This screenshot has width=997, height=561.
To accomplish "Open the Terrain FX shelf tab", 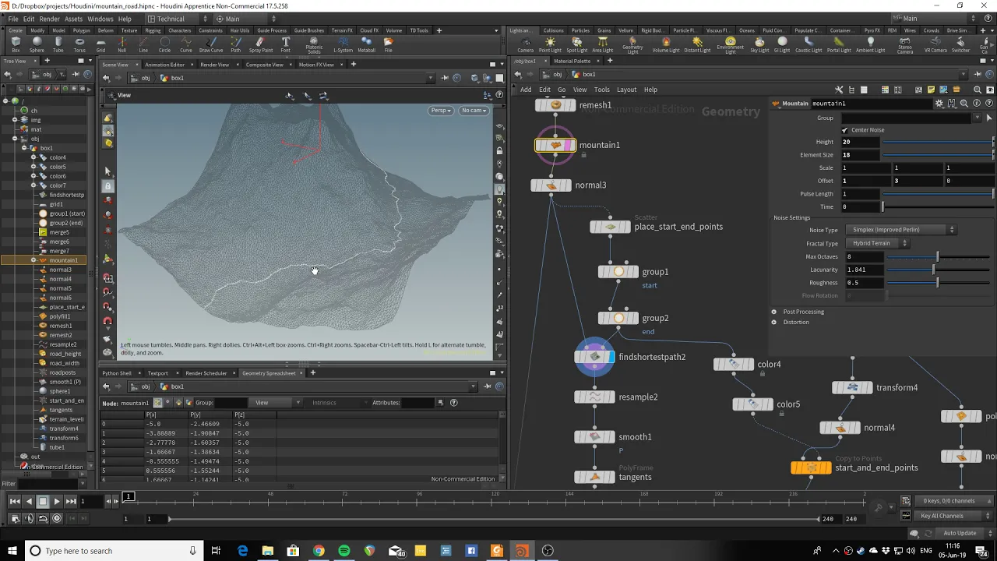I will (x=342, y=30).
